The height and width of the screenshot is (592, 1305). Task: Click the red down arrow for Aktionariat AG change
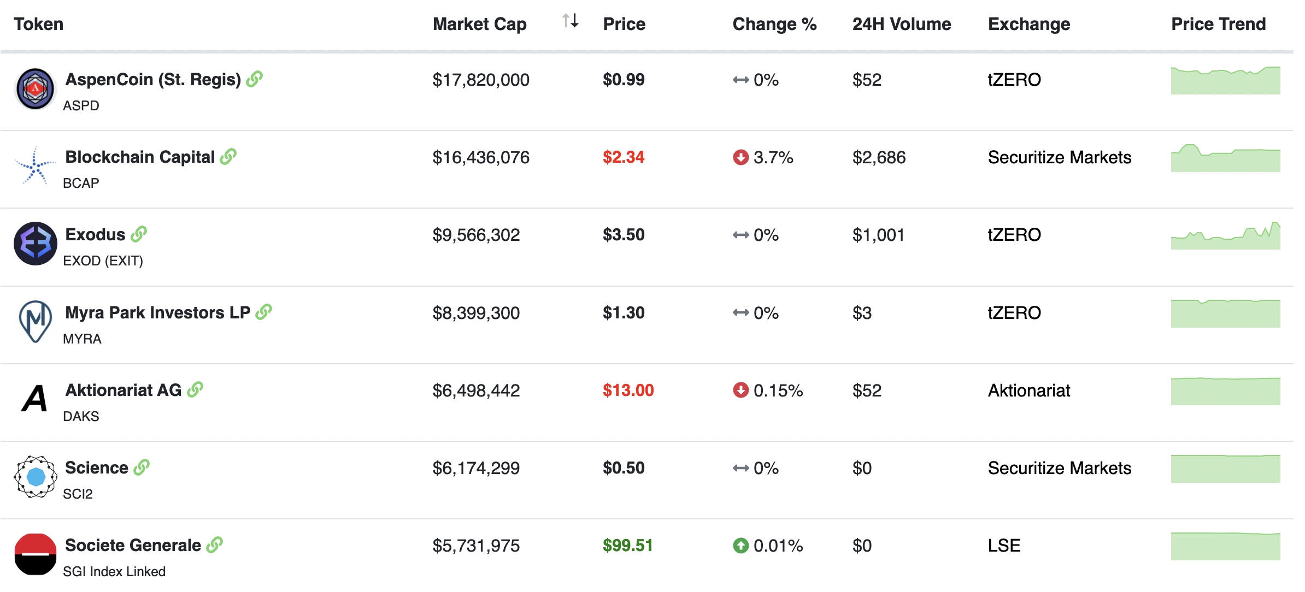point(740,390)
